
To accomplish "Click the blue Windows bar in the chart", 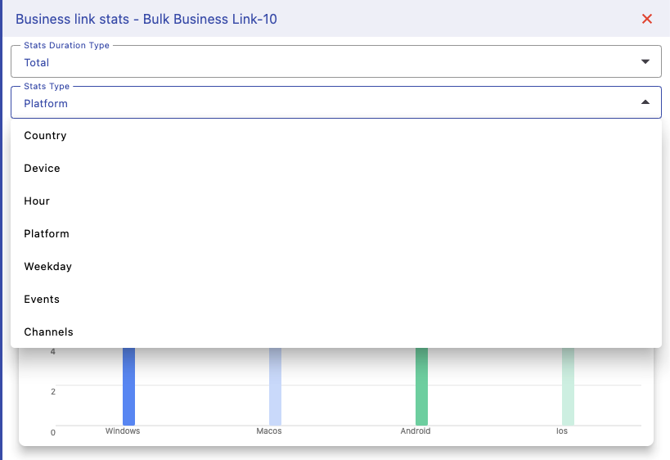I will (128, 386).
